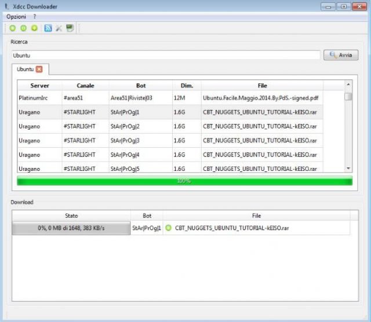Select the 12M size cell
371x322 pixels.
187,98
